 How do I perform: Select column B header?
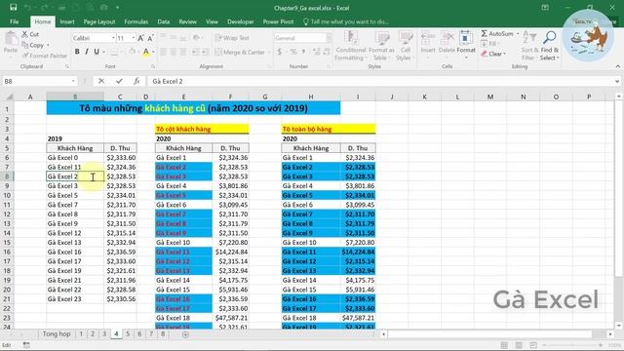(75, 97)
